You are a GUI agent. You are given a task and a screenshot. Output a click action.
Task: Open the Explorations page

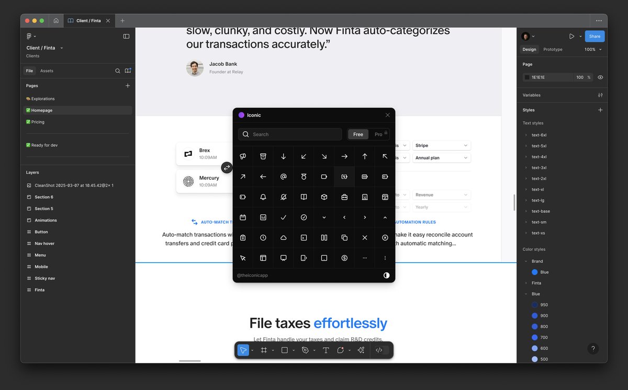point(77,98)
